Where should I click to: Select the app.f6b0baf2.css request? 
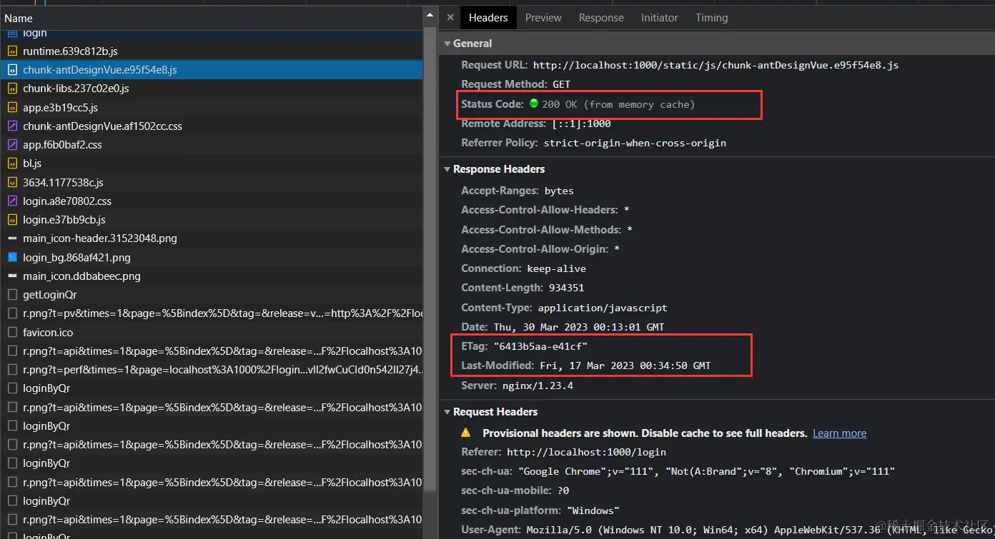coord(212,145)
